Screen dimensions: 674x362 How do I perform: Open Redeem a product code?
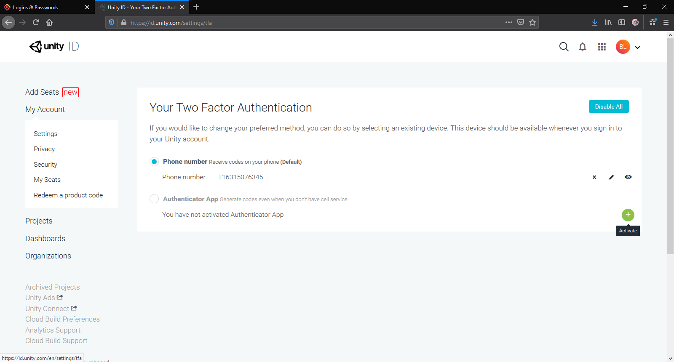coord(68,195)
